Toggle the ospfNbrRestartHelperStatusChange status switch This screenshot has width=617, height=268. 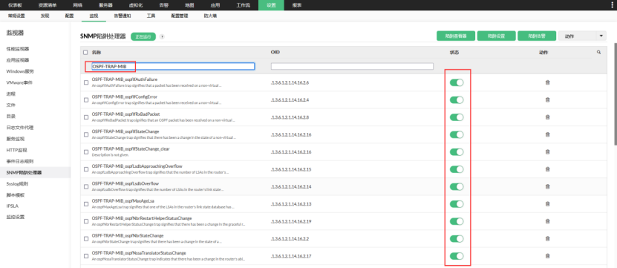click(x=457, y=221)
